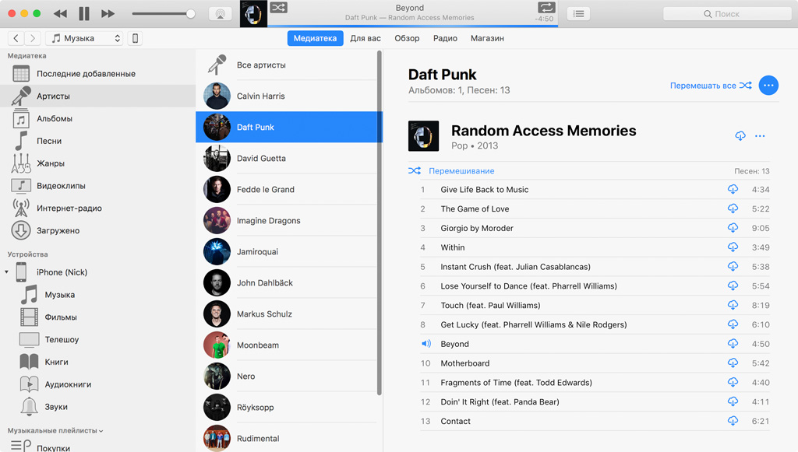The width and height of the screenshot is (798, 452).
Task: Open the Музыка media type dropdown
Action: point(84,38)
